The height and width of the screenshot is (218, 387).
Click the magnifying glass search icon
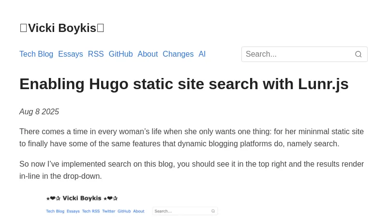pos(358,54)
